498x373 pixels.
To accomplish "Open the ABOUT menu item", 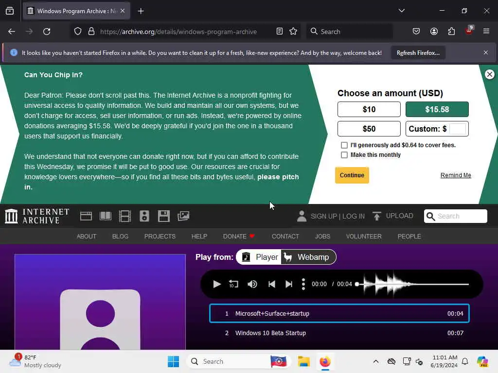I will 87,237.
